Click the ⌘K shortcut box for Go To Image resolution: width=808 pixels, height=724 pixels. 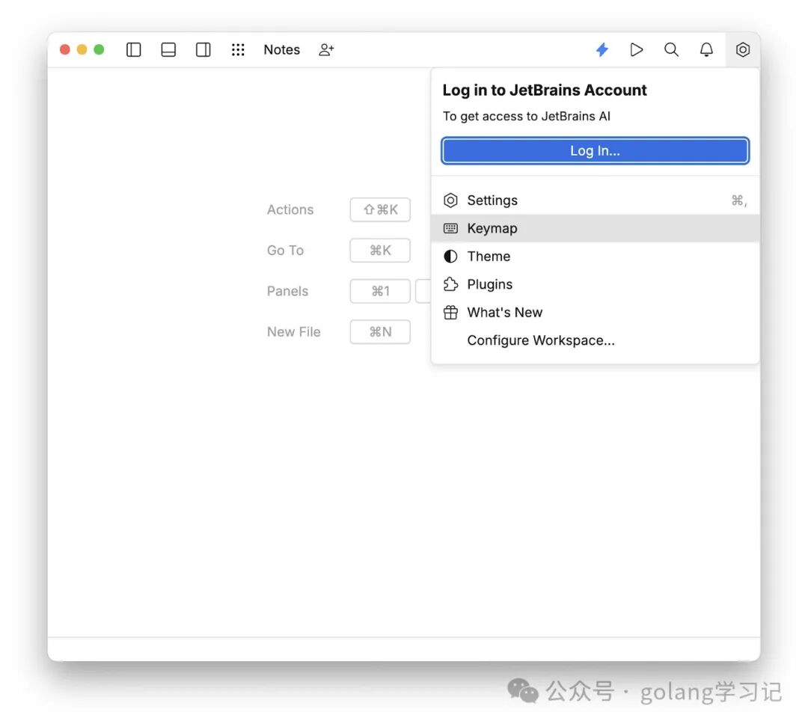(x=380, y=251)
